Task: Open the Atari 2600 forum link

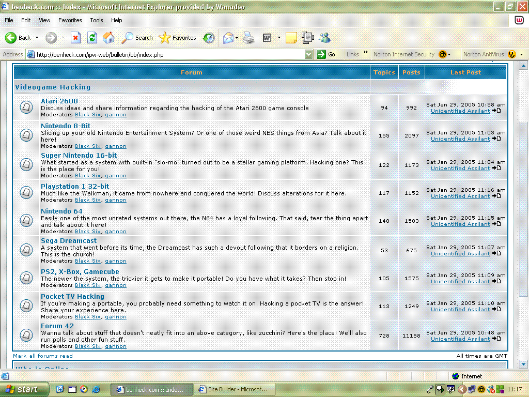Action: tap(59, 101)
